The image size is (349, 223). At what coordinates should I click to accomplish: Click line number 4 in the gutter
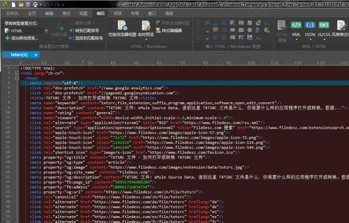pyautogui.click(x=9, y=83)
